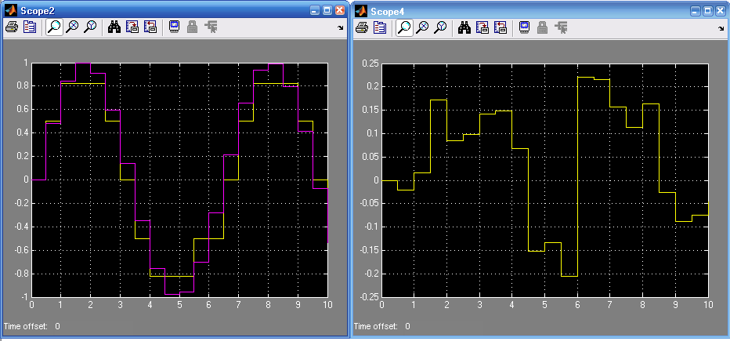Click y-axis label -0.8 in Scope2

click(21, 274)
